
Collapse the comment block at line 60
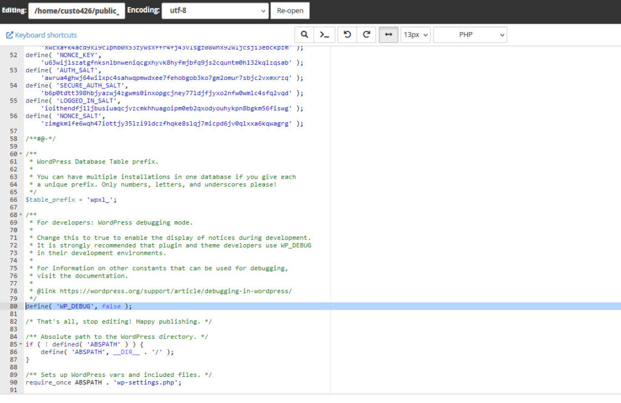click(21, 154)
